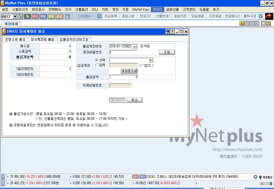Expand the K200 126.88 ticker arrow
This screenshot has height=189, width=274.
tap(71, 183)
